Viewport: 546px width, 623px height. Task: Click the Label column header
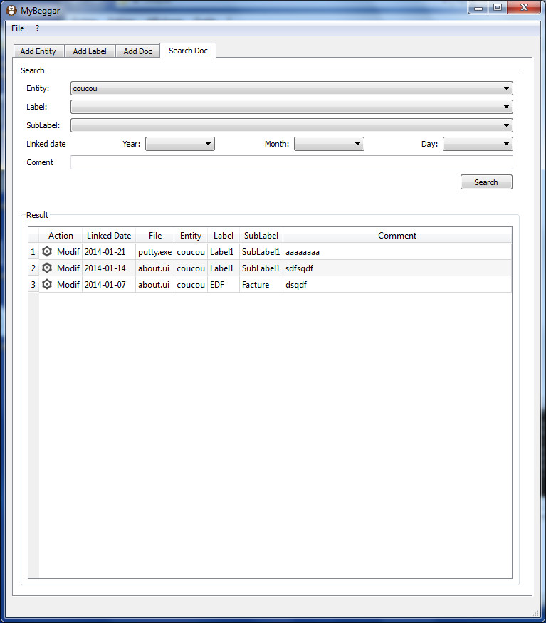[224, 235]
